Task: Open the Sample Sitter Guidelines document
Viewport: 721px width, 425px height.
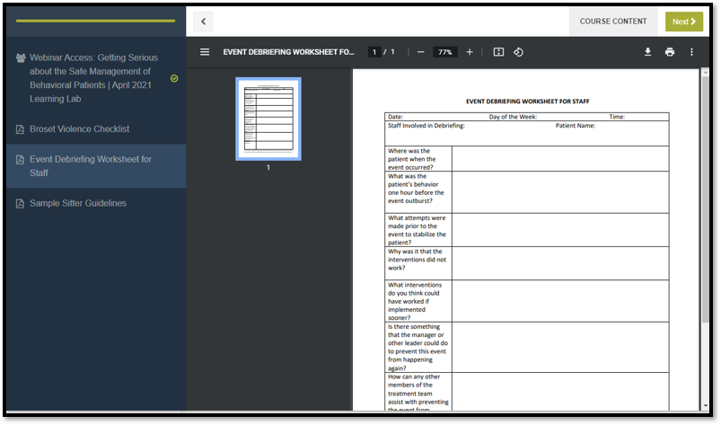Action: [x=77, y=203]
